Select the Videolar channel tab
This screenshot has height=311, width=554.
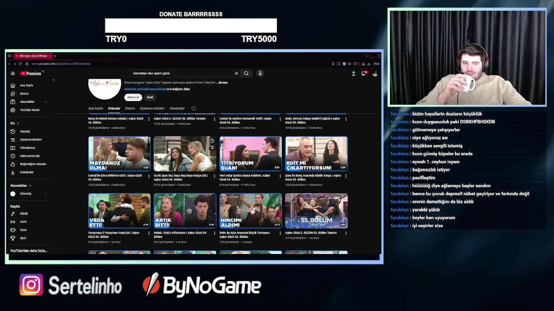[x=114, y=108]
